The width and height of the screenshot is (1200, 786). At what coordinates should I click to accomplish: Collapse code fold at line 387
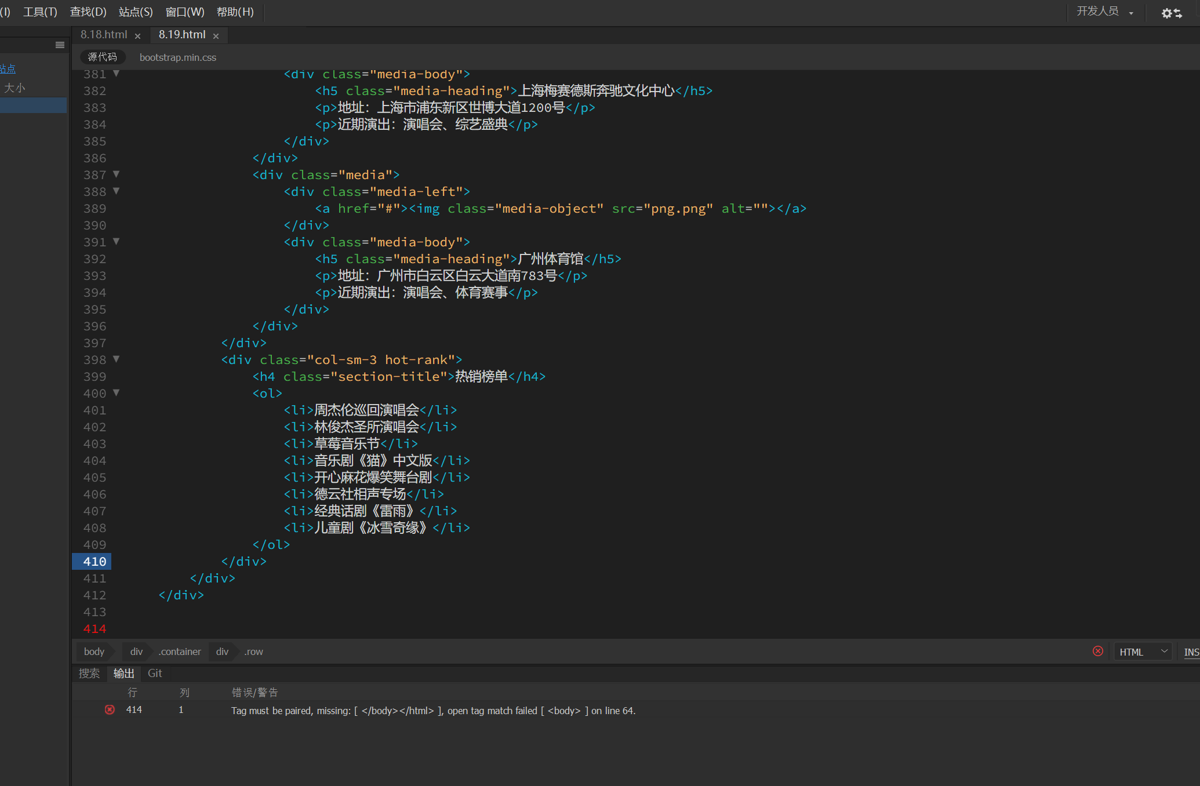tap(116, 174)
